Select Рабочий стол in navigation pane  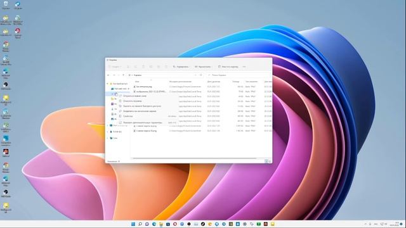(120, 89)
